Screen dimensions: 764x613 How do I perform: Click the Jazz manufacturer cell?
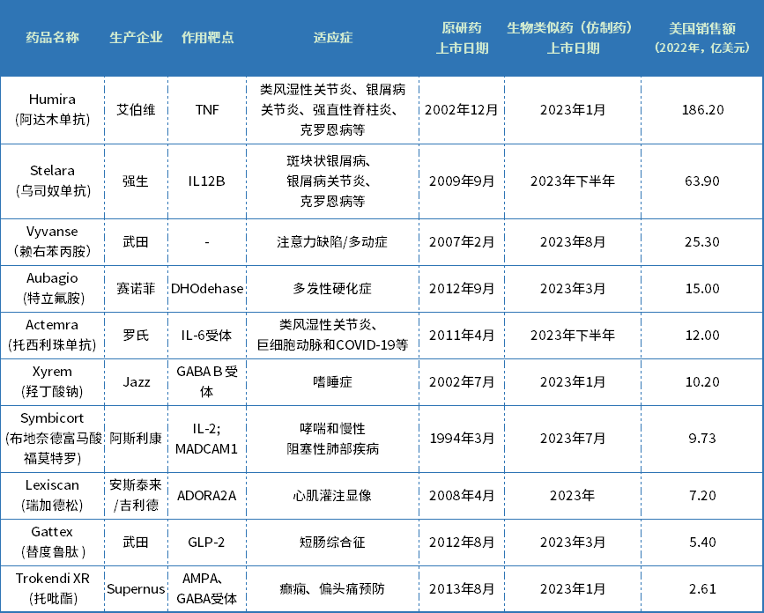pos(136,381)
